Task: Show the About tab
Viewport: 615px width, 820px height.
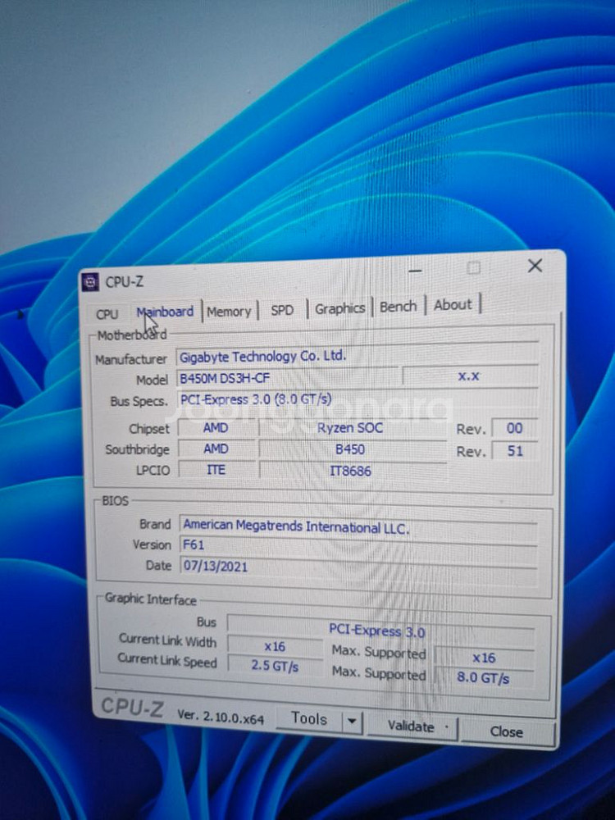Action: [x=453, y=305]
